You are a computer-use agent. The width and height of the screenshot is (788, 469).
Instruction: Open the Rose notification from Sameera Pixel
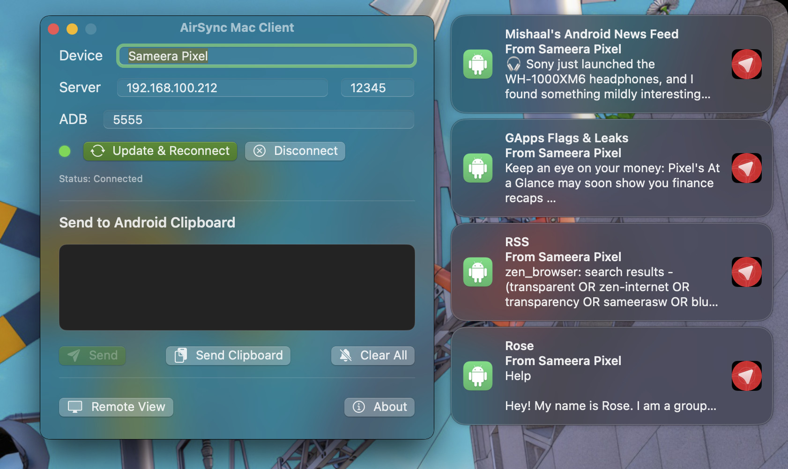[611, 376]
